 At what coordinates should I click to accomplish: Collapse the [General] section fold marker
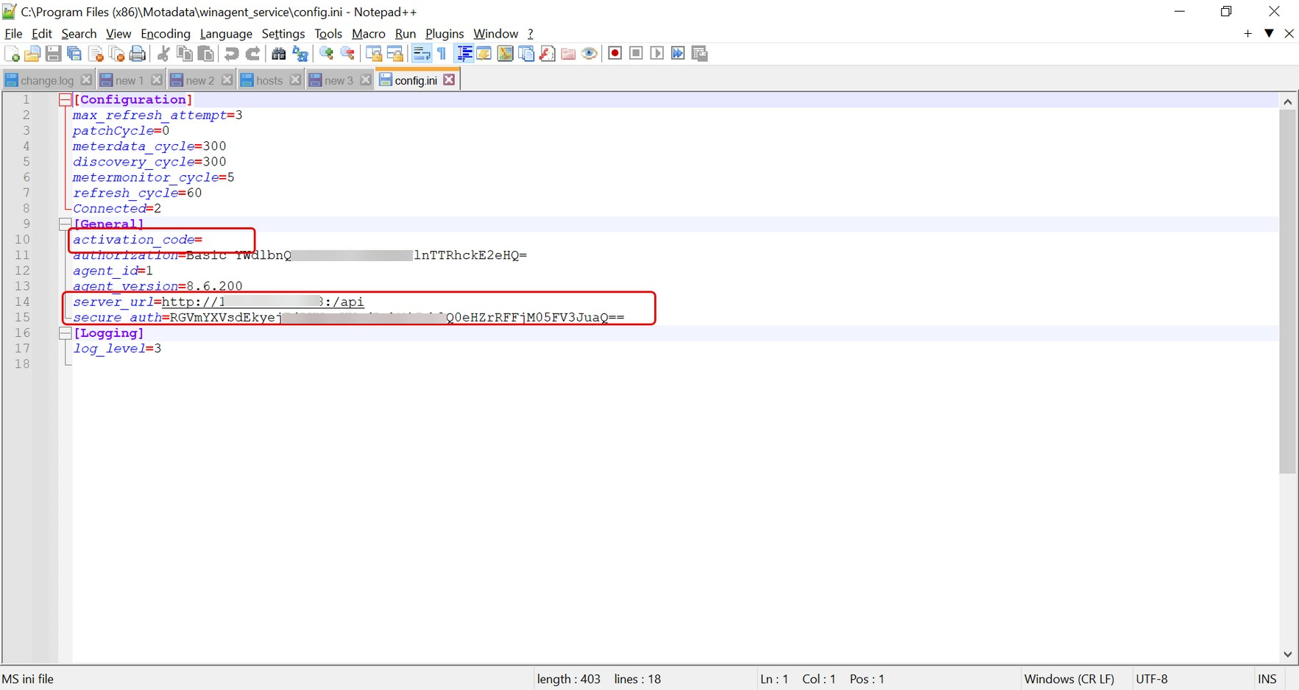65,224
